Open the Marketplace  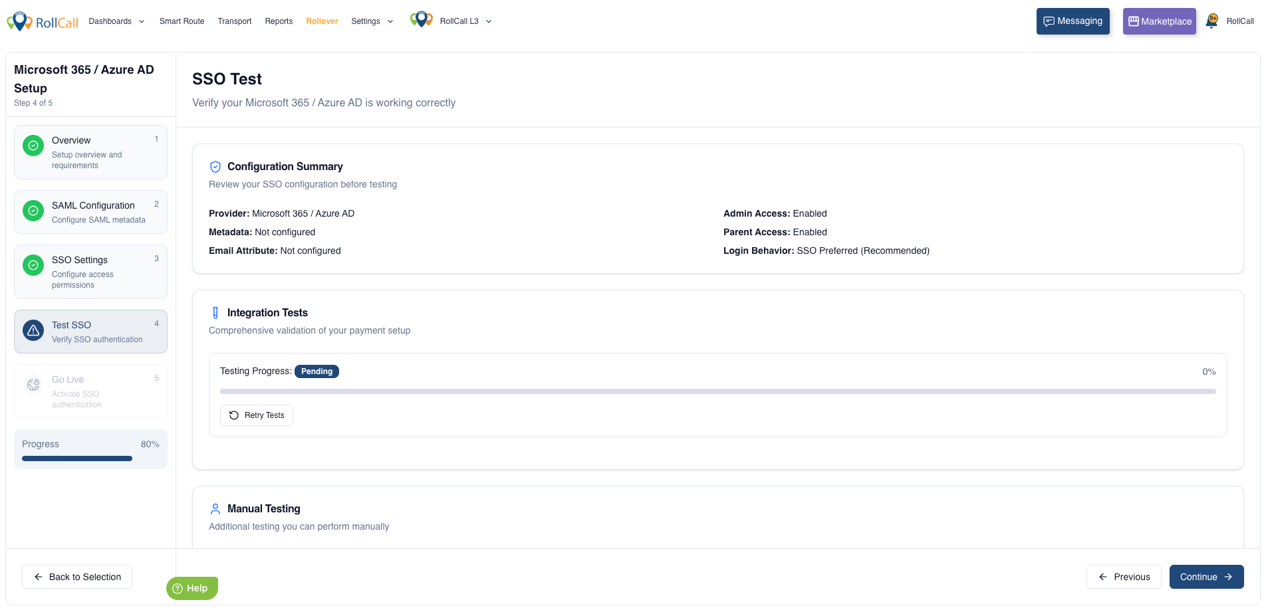coord(1160,21)
